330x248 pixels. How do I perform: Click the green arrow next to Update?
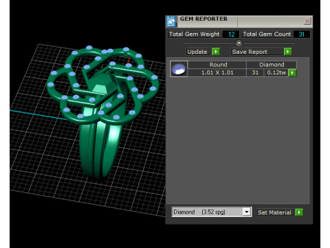point(216,52)
